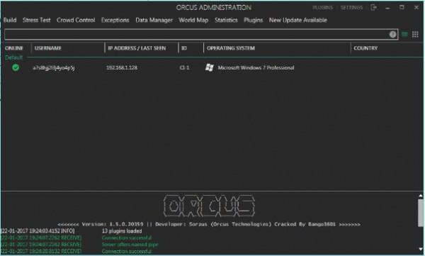Open Crowd Control

tap(76, 20)
